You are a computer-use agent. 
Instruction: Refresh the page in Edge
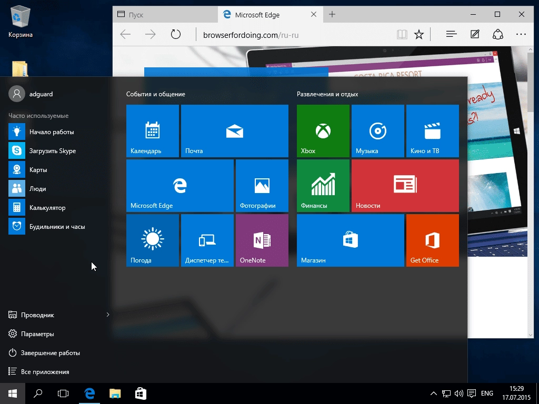[176, 34]
